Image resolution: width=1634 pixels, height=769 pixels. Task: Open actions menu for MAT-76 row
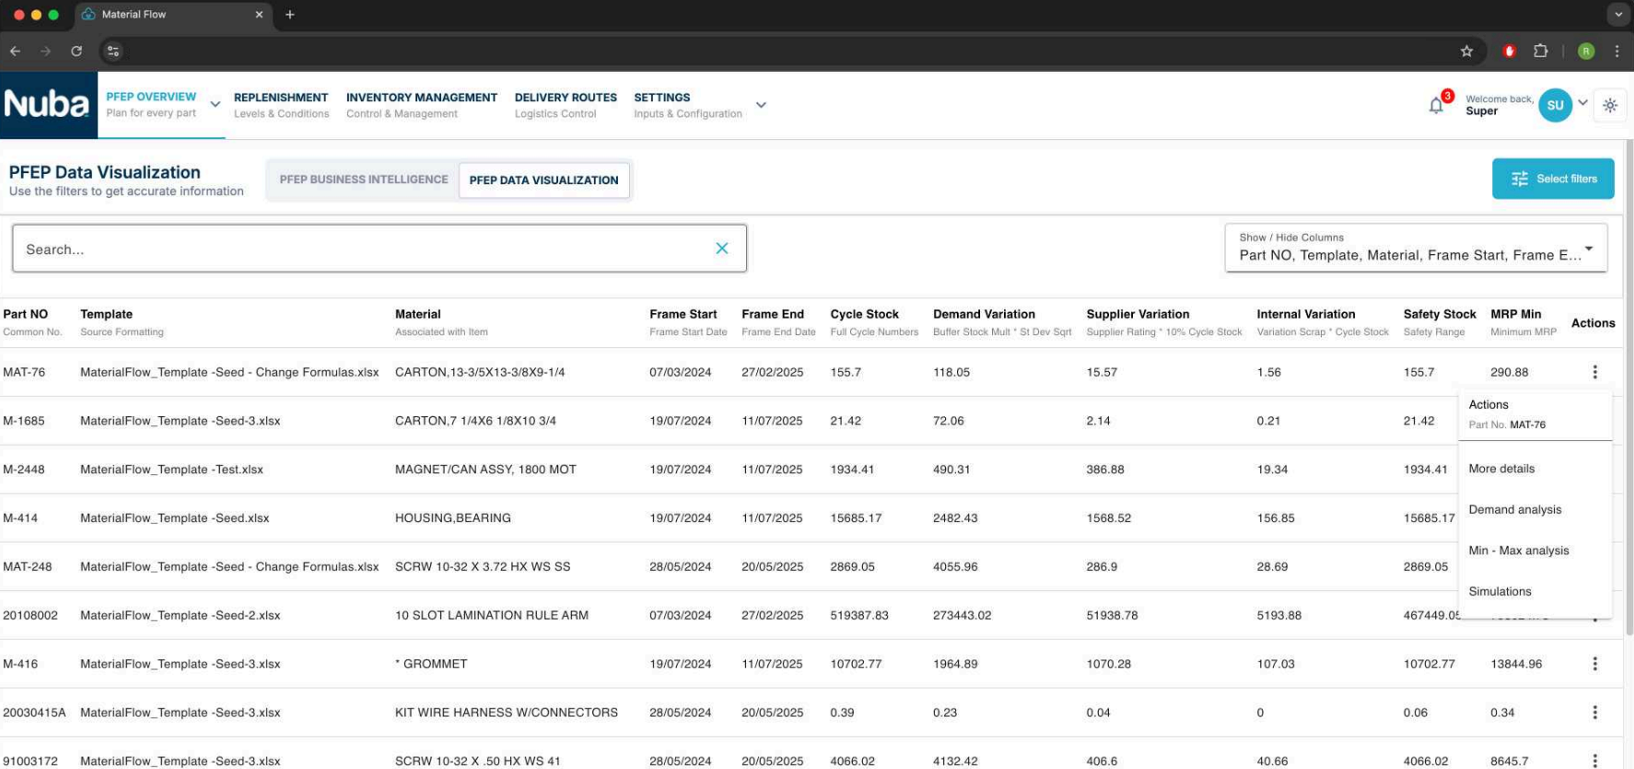1594,372
